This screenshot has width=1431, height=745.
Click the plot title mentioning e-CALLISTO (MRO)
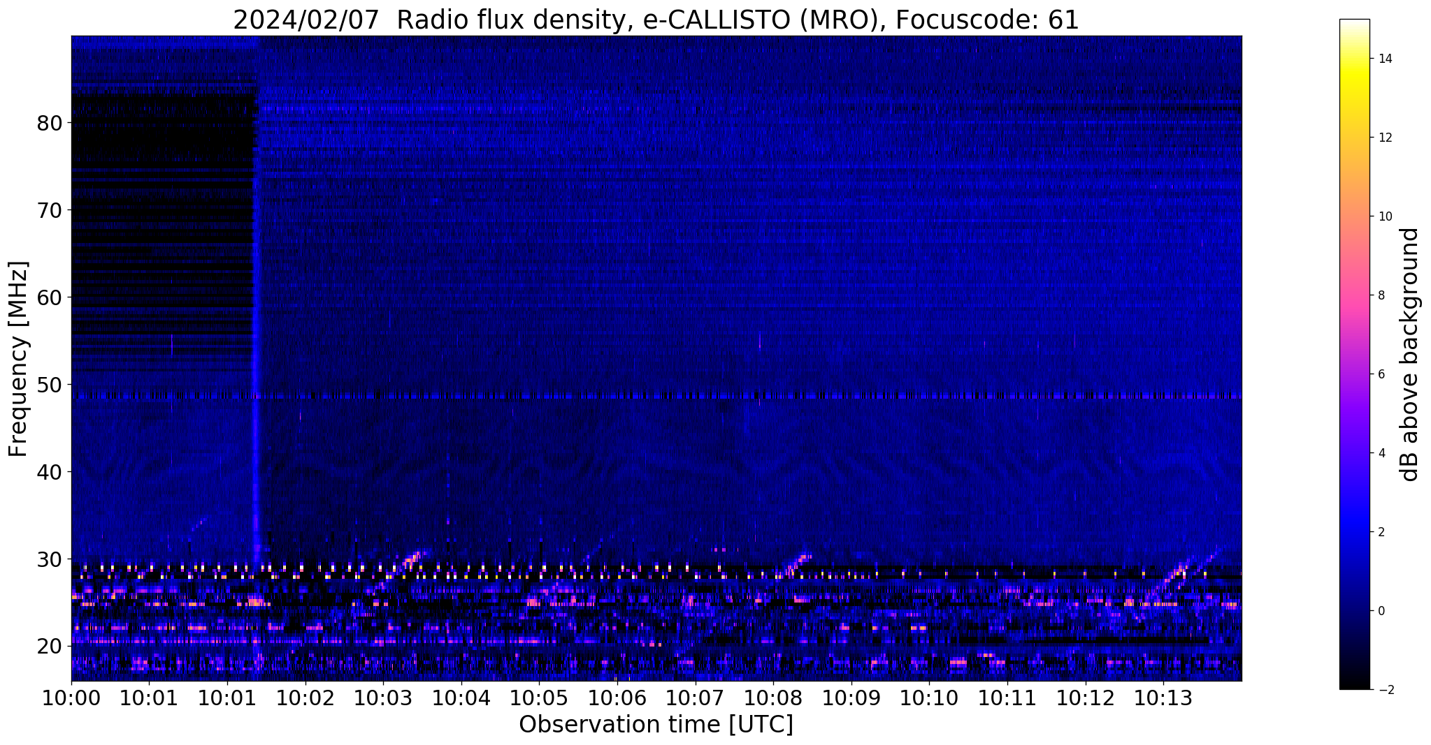pyautogui.click(x=656, y=20)
